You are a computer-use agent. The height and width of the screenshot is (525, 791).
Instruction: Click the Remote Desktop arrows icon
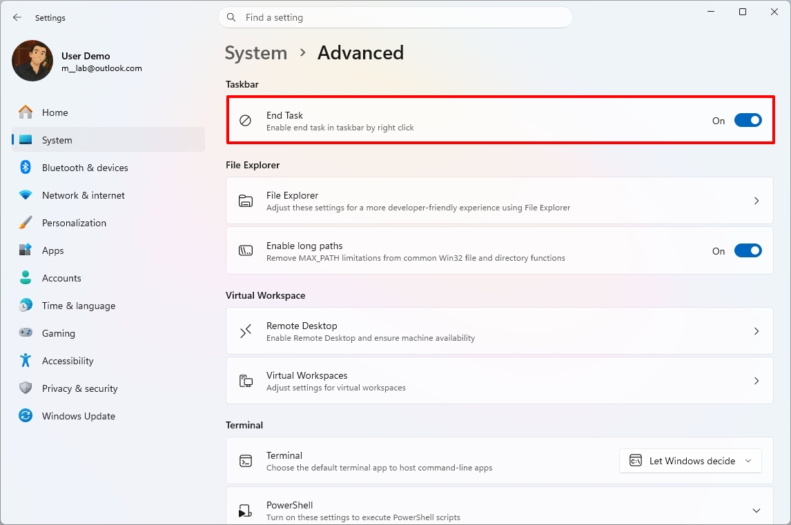click(x=246, y=331)
